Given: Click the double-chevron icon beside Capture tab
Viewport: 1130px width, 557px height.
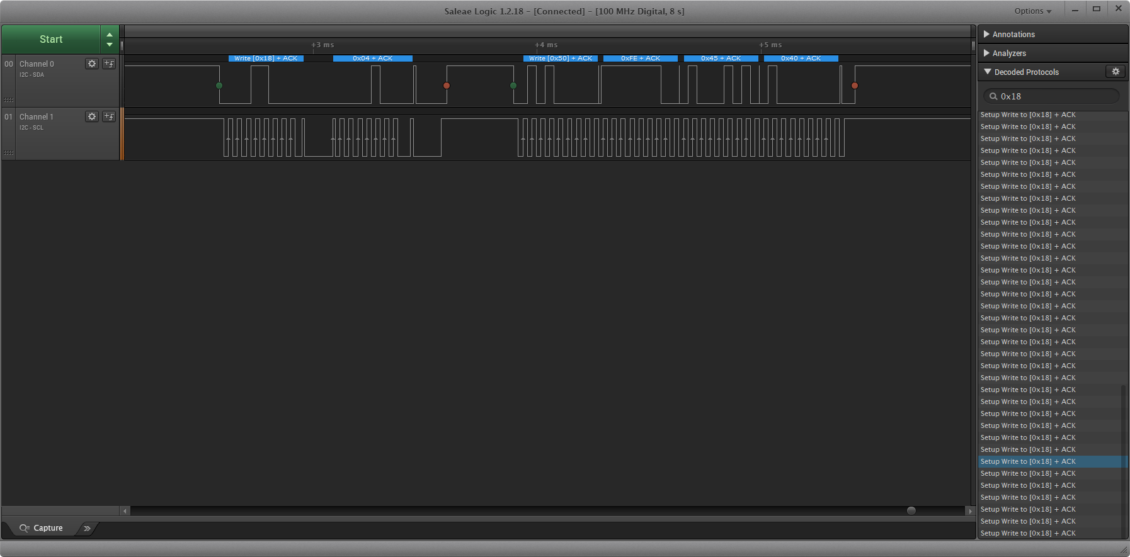Looking at the screenshot, I should [87, 528].
